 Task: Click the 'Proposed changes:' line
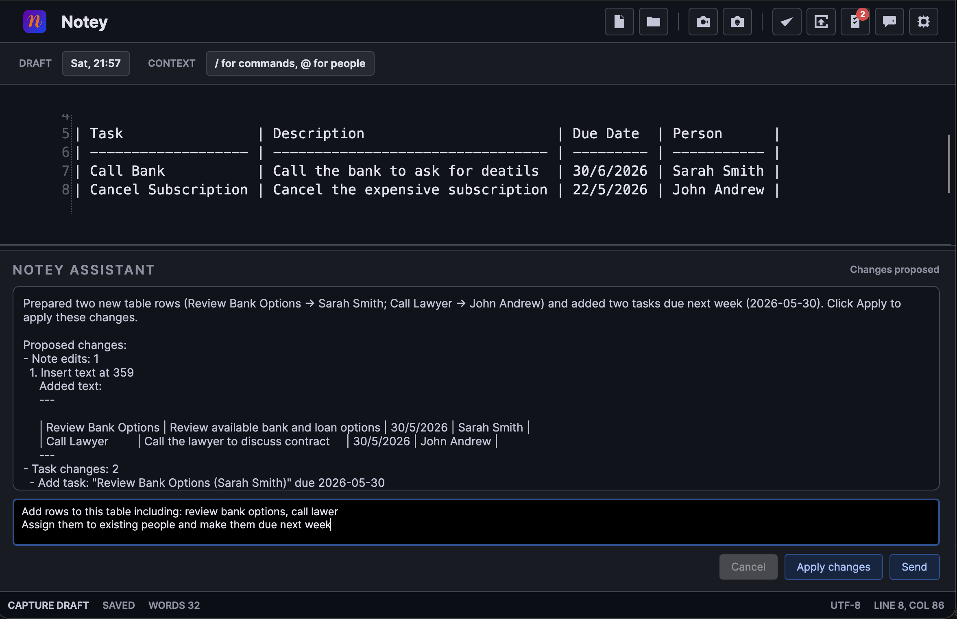75,345
